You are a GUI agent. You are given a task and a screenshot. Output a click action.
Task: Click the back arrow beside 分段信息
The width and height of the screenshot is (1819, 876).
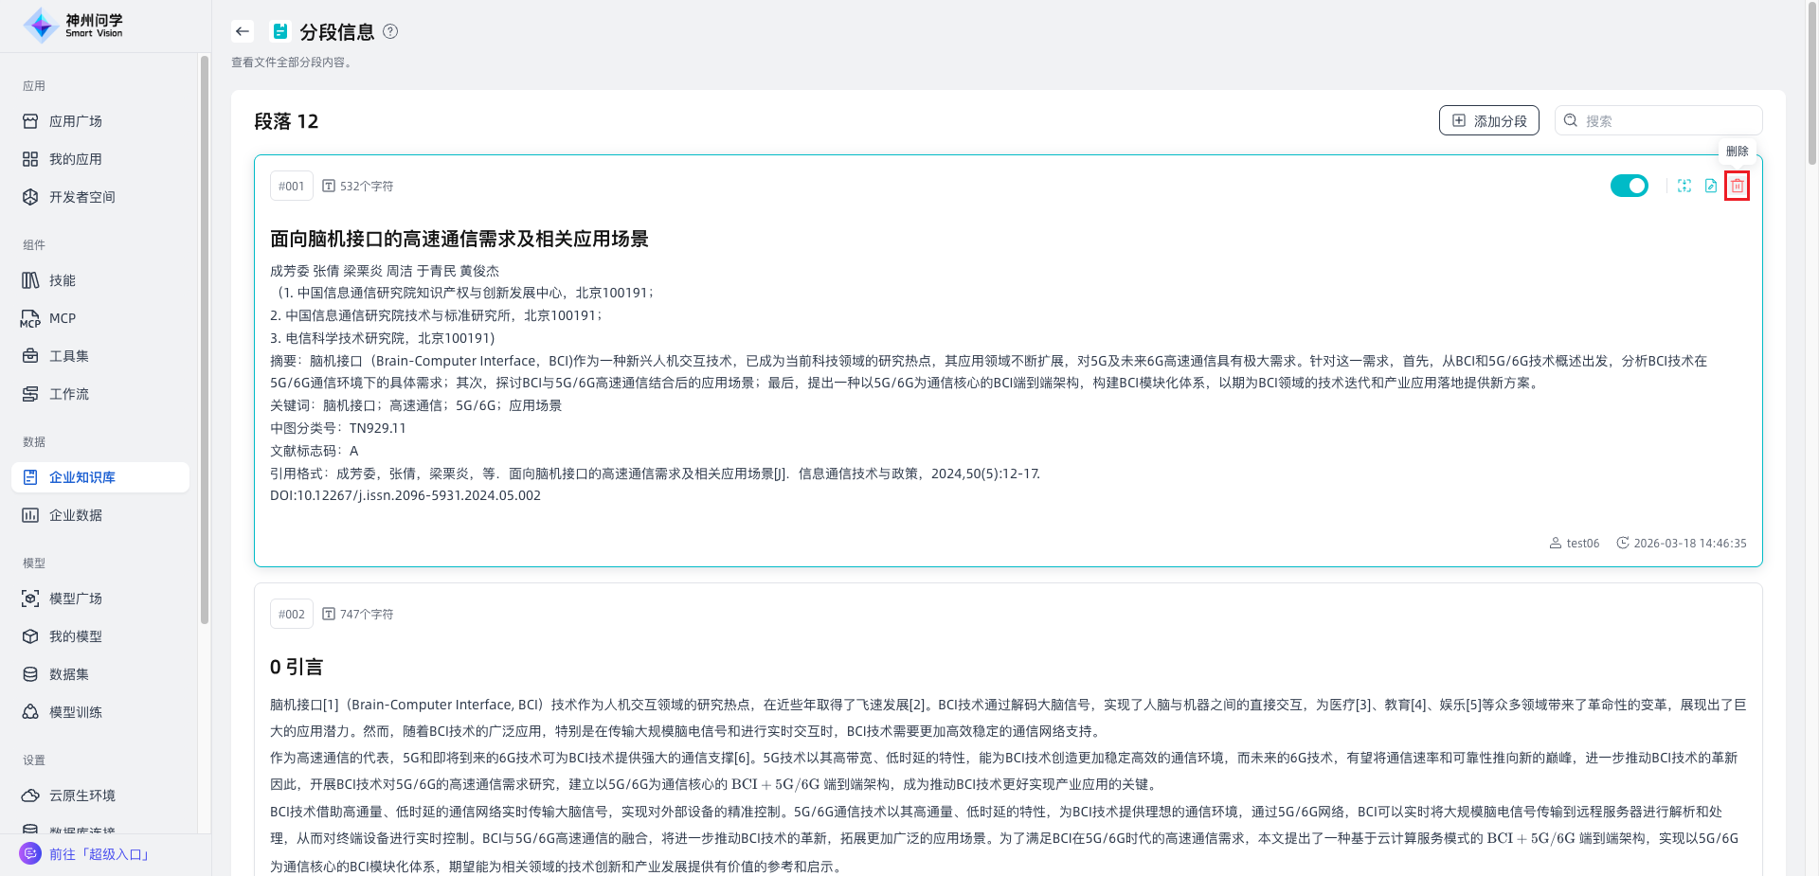pos(243,31)
